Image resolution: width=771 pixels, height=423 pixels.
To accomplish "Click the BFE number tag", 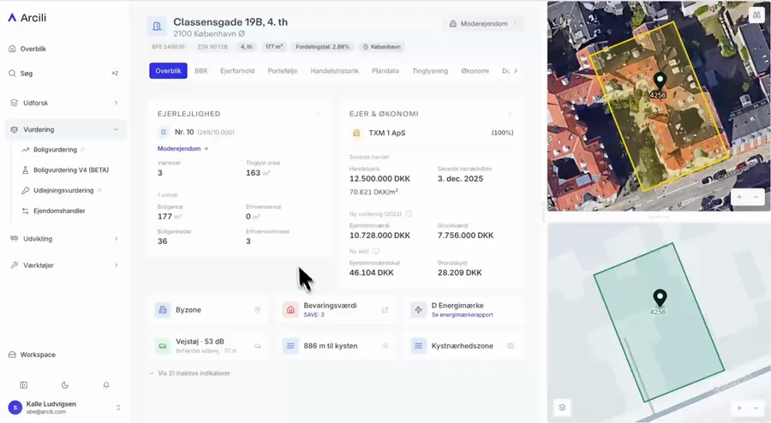I will 168,47.
